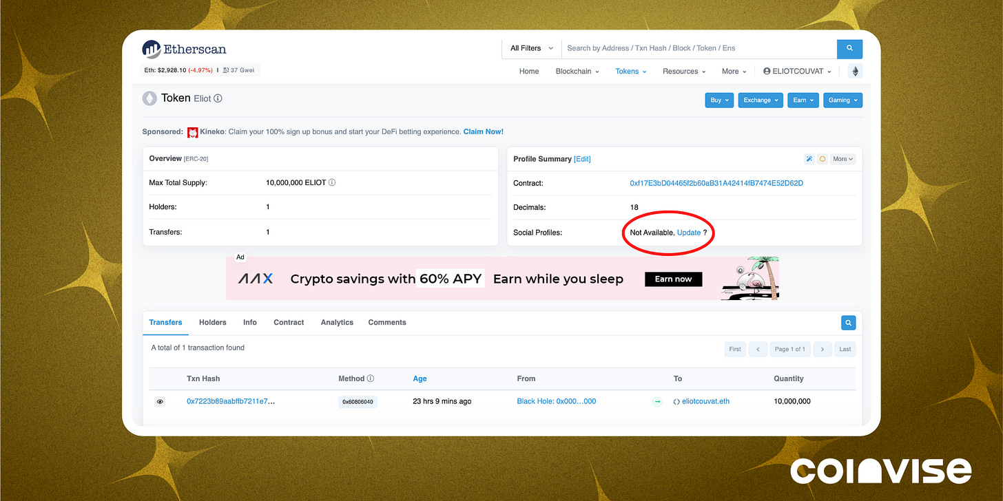Screen dimensions: 1003x501
Task: Click the Last pagination button
Action: (845, 349)
